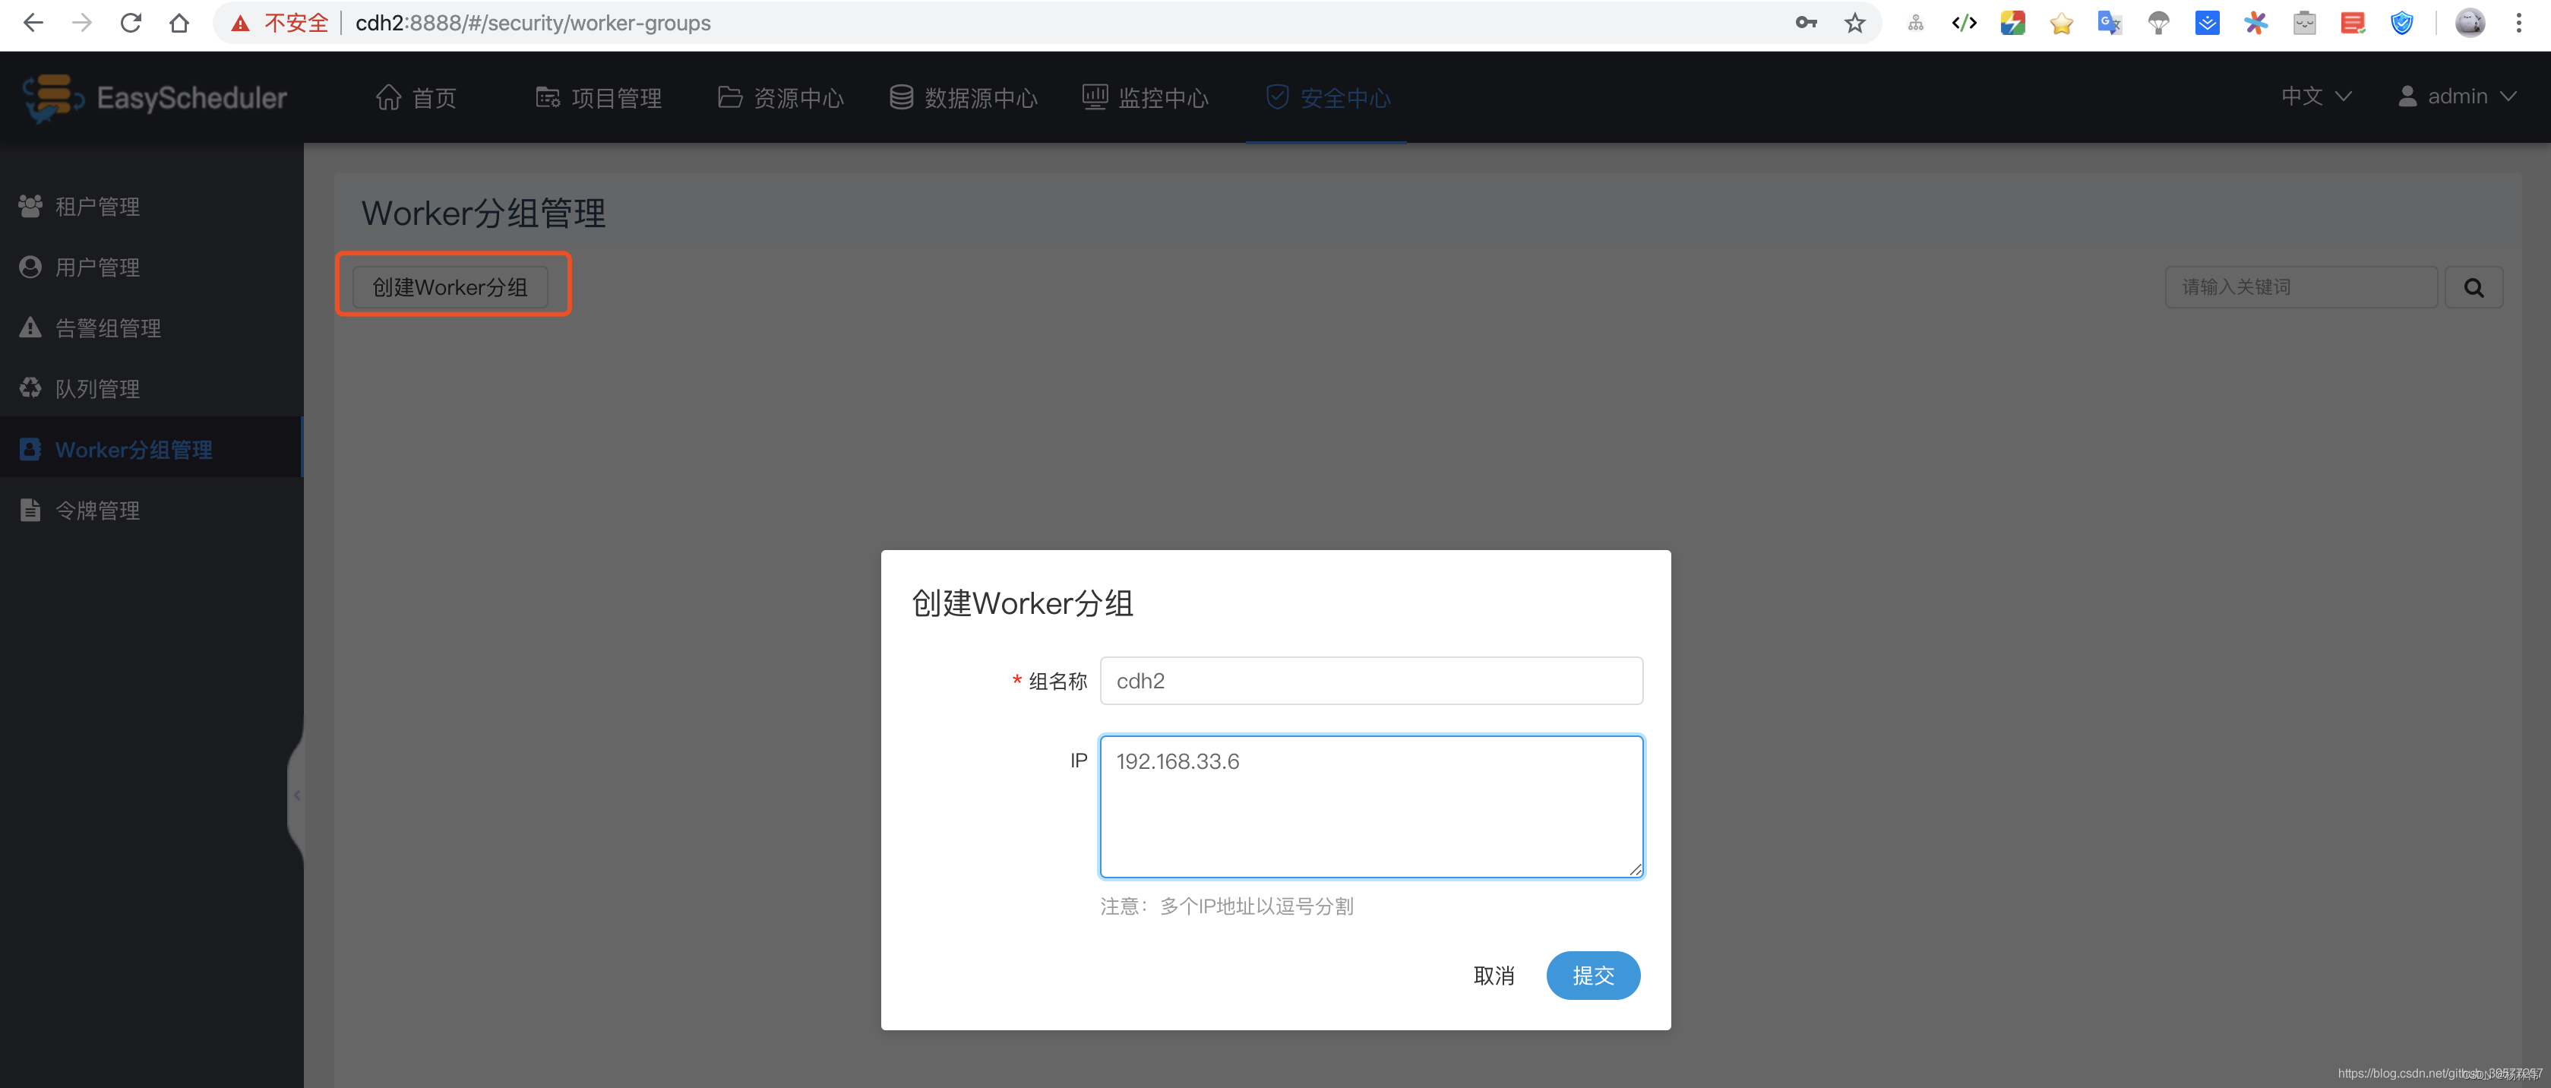Screen dimensions: 2551x1088
Task: Open 租户管理 in the sidebar
Action: tap(97, 206)
